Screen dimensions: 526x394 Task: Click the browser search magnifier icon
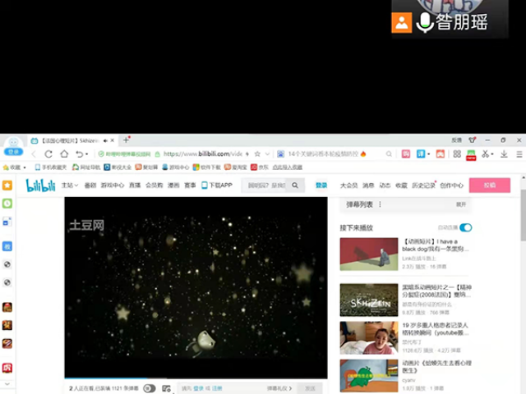click(389, 154)
